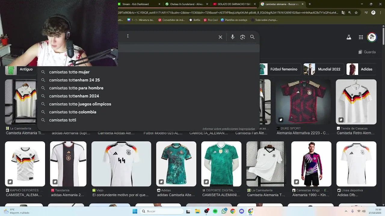Open WhatsApp from the taskbar
Viewport: 385px width, 216px height.
tap(224, 211)
